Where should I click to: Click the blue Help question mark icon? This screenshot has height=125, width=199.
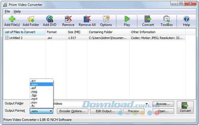[x=186, y=19]
